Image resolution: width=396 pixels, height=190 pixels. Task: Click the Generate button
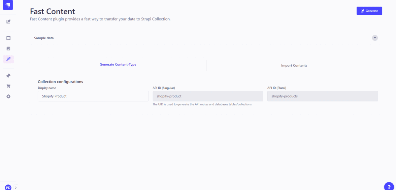369,11
